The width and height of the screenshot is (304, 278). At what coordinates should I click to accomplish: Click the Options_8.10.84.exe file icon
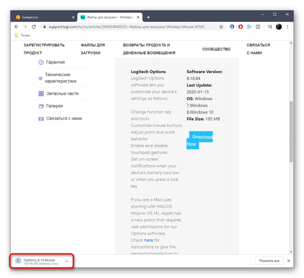18,261
